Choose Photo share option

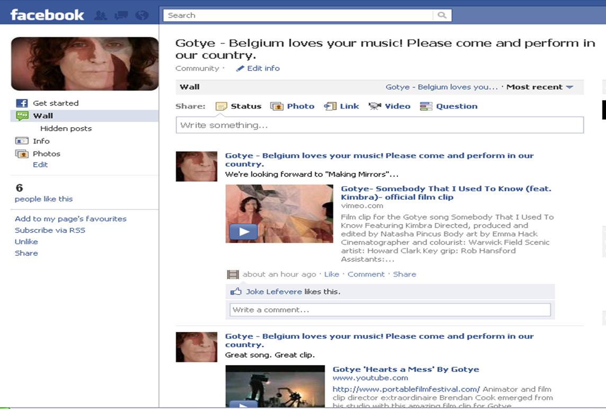300,106
